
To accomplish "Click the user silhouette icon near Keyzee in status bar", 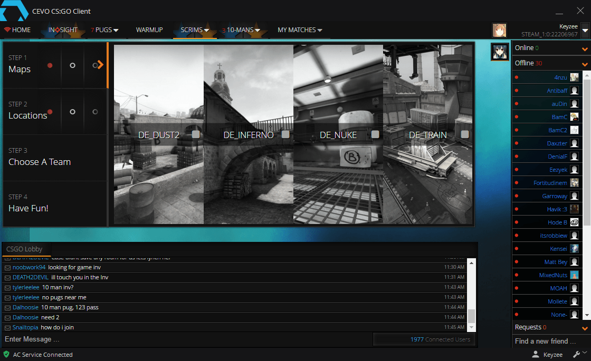I will tap(535, 354).
